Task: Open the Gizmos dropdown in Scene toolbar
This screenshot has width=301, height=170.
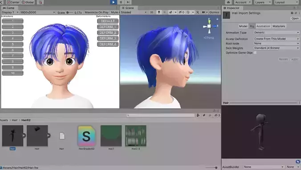Action: tap(214, 12)
